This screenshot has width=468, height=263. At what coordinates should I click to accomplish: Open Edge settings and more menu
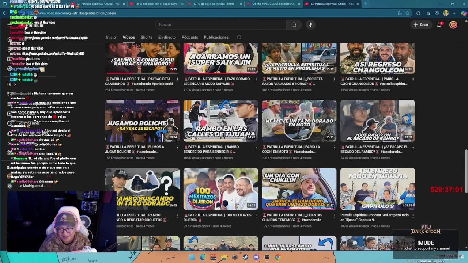454,13
